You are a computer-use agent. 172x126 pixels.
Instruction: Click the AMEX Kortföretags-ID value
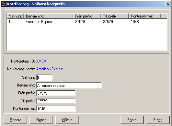(41, 61)
